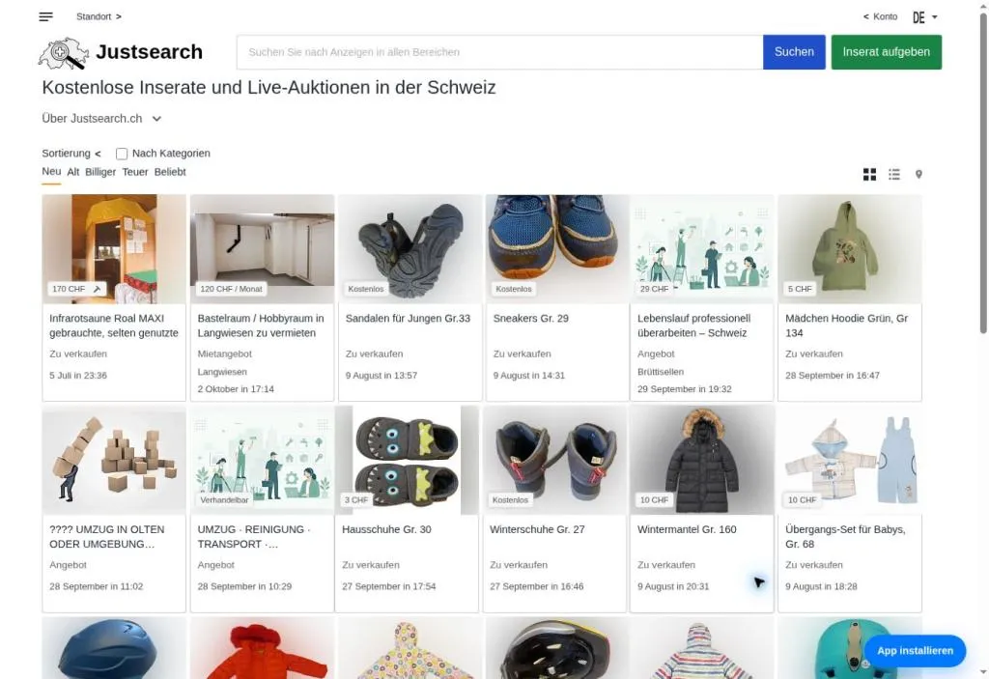Image resolution: width=989 pixels, height=679 pixels.
Task: Open the moving boxes UMZUG IN OLTEN image
Action: pos(114,460)
